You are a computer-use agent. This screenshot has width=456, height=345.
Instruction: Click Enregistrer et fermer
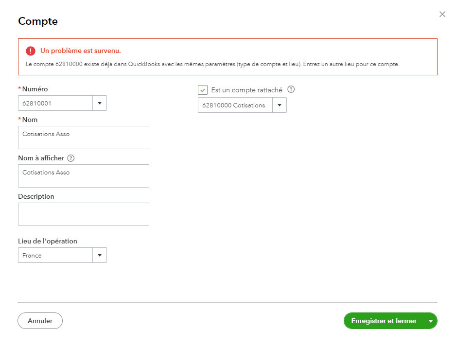[x=384, y=321]
